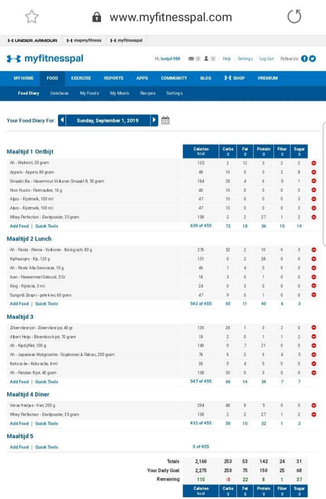Viewport: 326px width, 499px height.
Task: Open the mail inbox icon
Action: tap(191, 59)
